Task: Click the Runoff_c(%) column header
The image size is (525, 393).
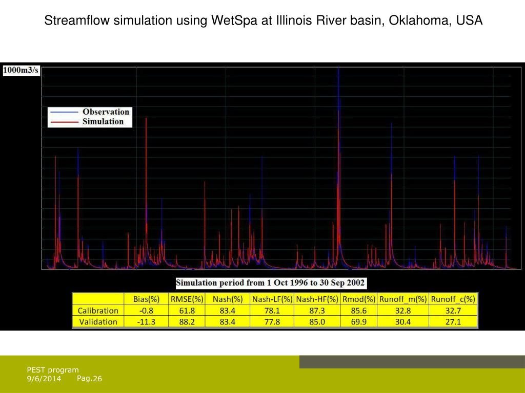Action: (453, 299)
